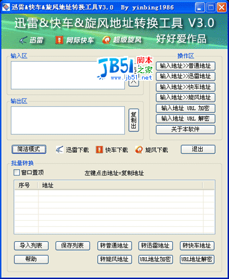229x279 pixels.
Task: Click the 退出 exit button
Action: [198, 149]
